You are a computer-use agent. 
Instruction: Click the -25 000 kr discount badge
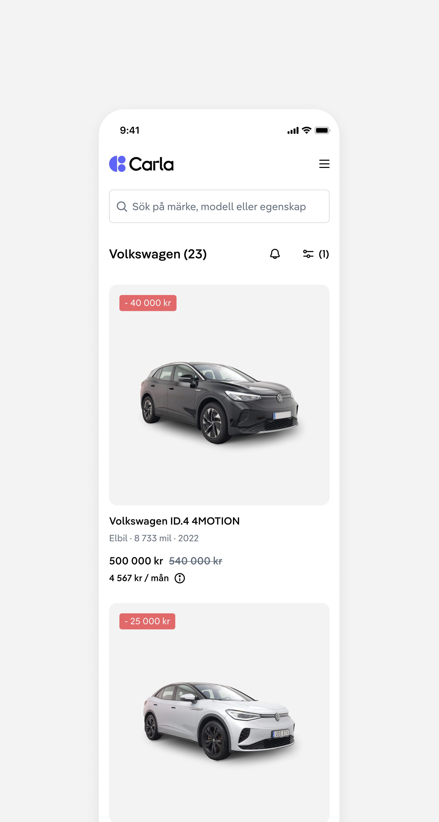pos(147,621)
